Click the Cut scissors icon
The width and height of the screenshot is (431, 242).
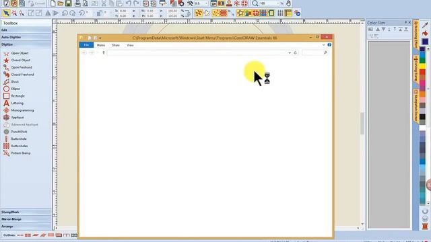coord(104,3)
